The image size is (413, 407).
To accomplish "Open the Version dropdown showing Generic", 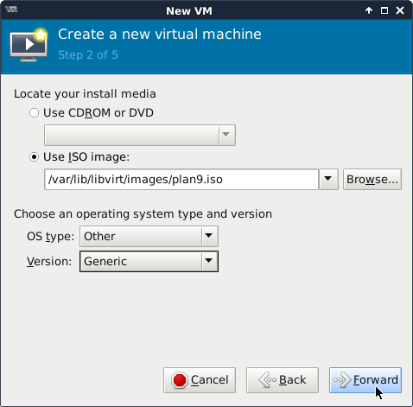I will point(149,261).
